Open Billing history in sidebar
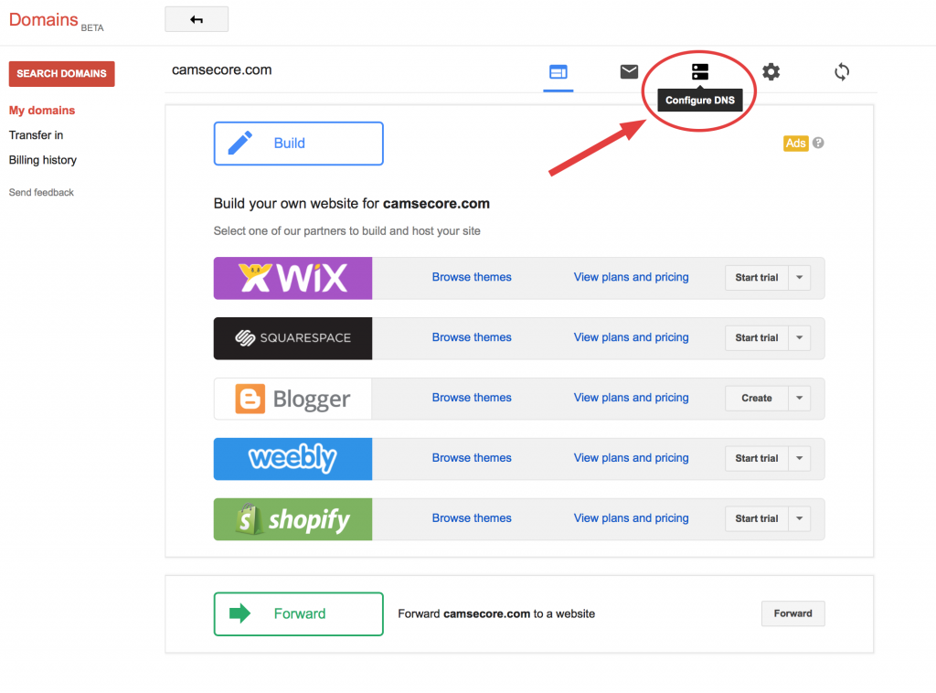Viewport: 936px width, 693px height. [43, 160]
